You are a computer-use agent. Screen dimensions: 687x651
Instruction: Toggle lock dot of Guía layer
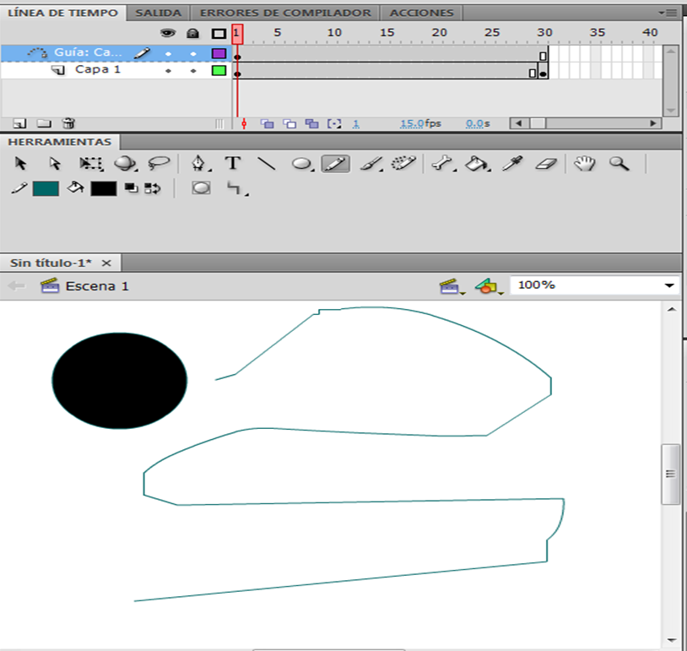pyautogui.click(x=193, y=53)
